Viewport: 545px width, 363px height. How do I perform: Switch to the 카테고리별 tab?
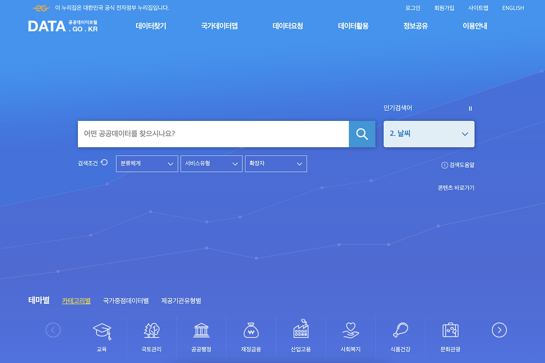[76, 301]
